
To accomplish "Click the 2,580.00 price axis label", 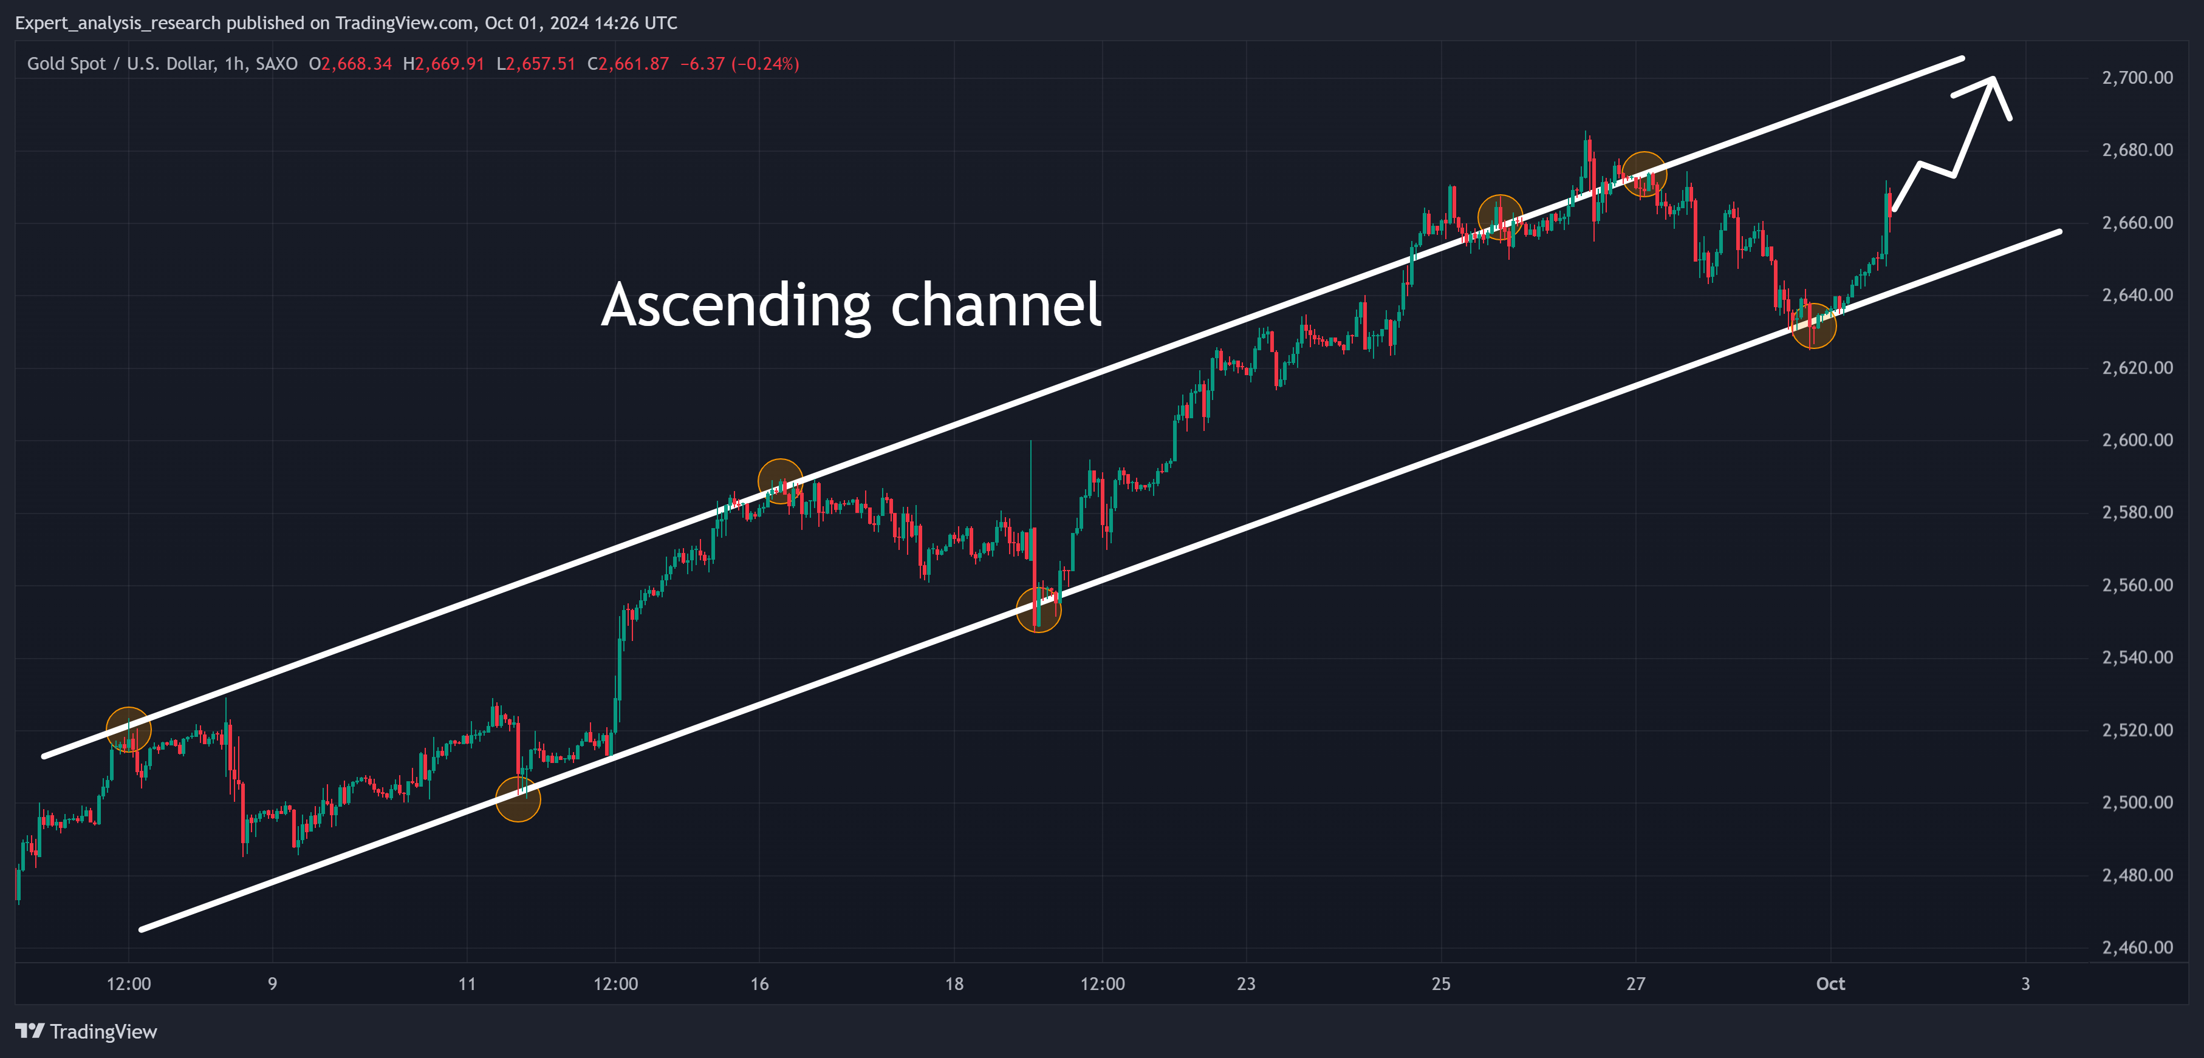I will (x=2137, y=513).
